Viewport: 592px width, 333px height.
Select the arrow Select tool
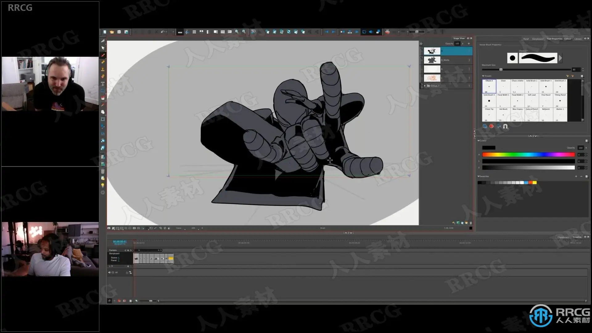pos(103,48)
